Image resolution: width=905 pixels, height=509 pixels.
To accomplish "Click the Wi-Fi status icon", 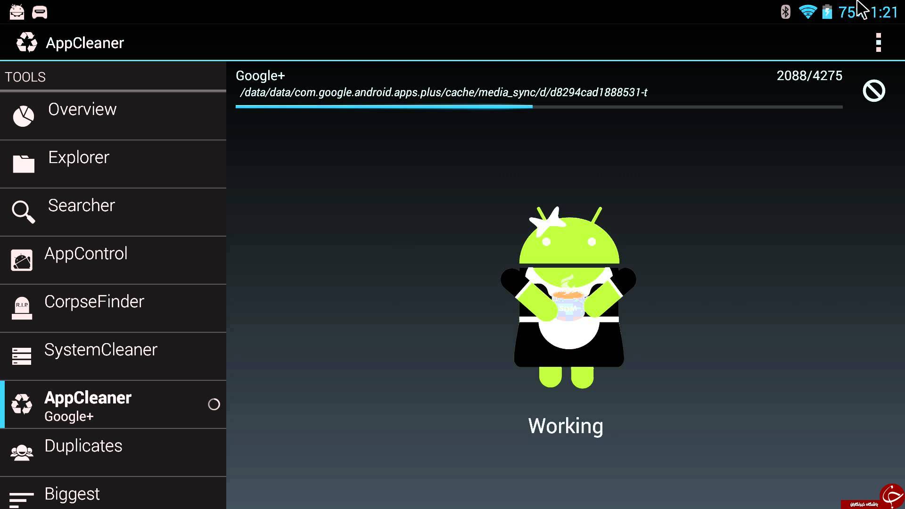I will (x=807, y=12).
